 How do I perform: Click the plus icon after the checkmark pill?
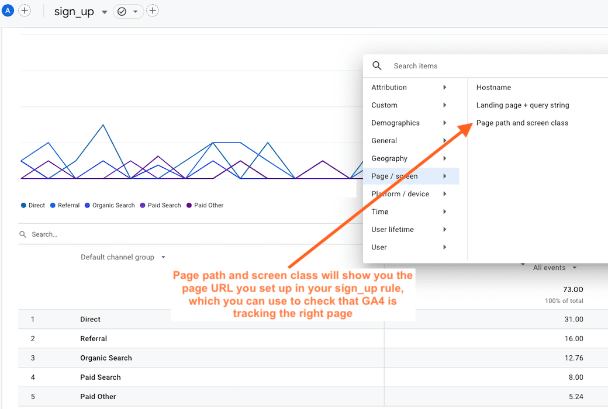(152, 11)
